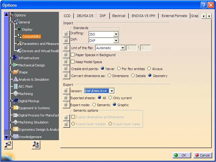Set Export mode to Semantic
Screen dimensions: 216x162
(94, 105)
